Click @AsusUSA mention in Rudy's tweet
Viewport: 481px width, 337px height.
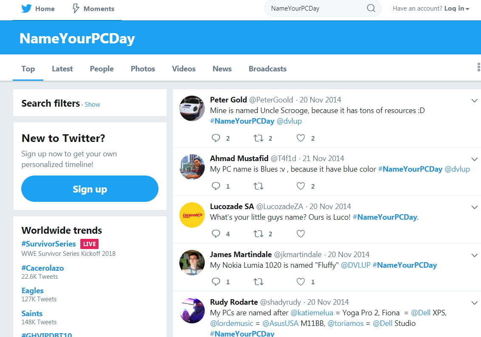point(280,323)
